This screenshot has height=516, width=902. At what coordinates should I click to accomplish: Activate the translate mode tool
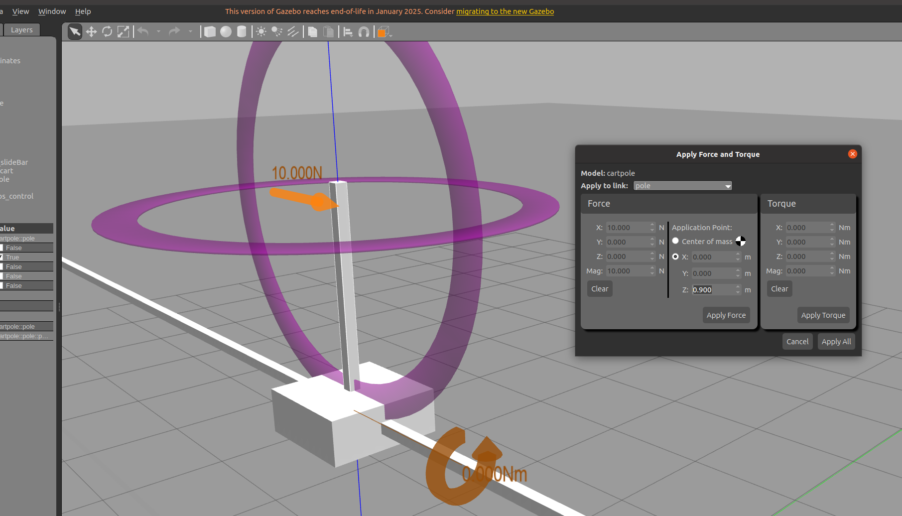(x=91, y=32)
